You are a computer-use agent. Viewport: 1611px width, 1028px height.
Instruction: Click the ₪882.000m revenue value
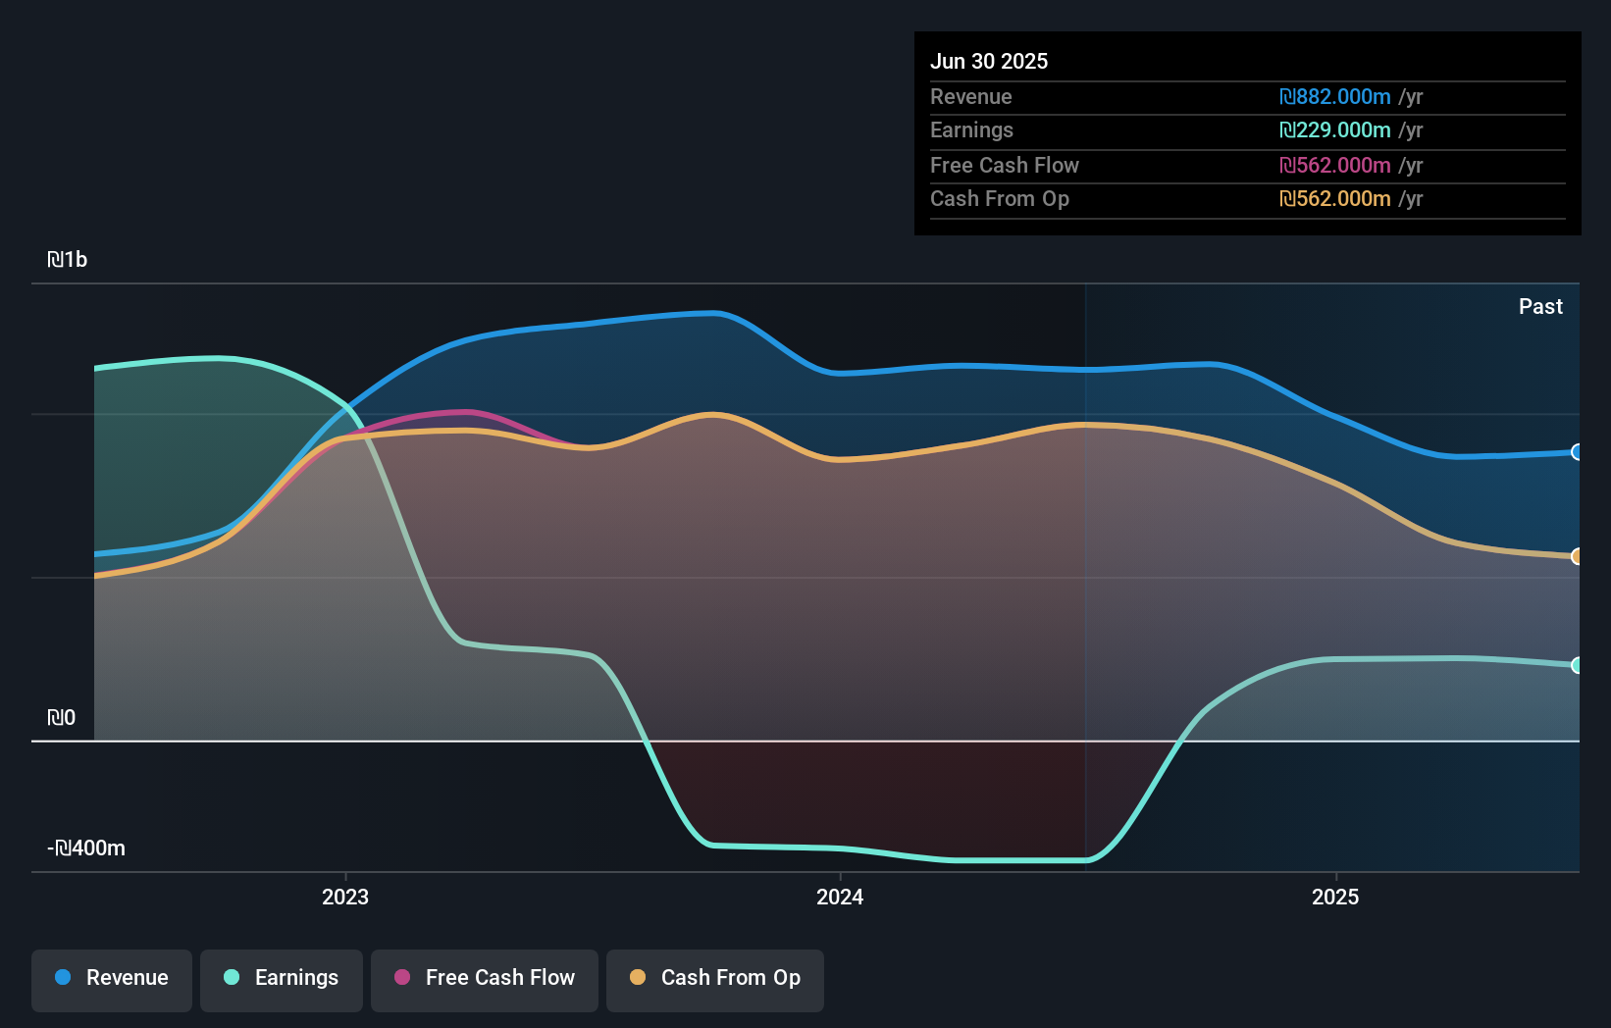tap(1335, 96)
